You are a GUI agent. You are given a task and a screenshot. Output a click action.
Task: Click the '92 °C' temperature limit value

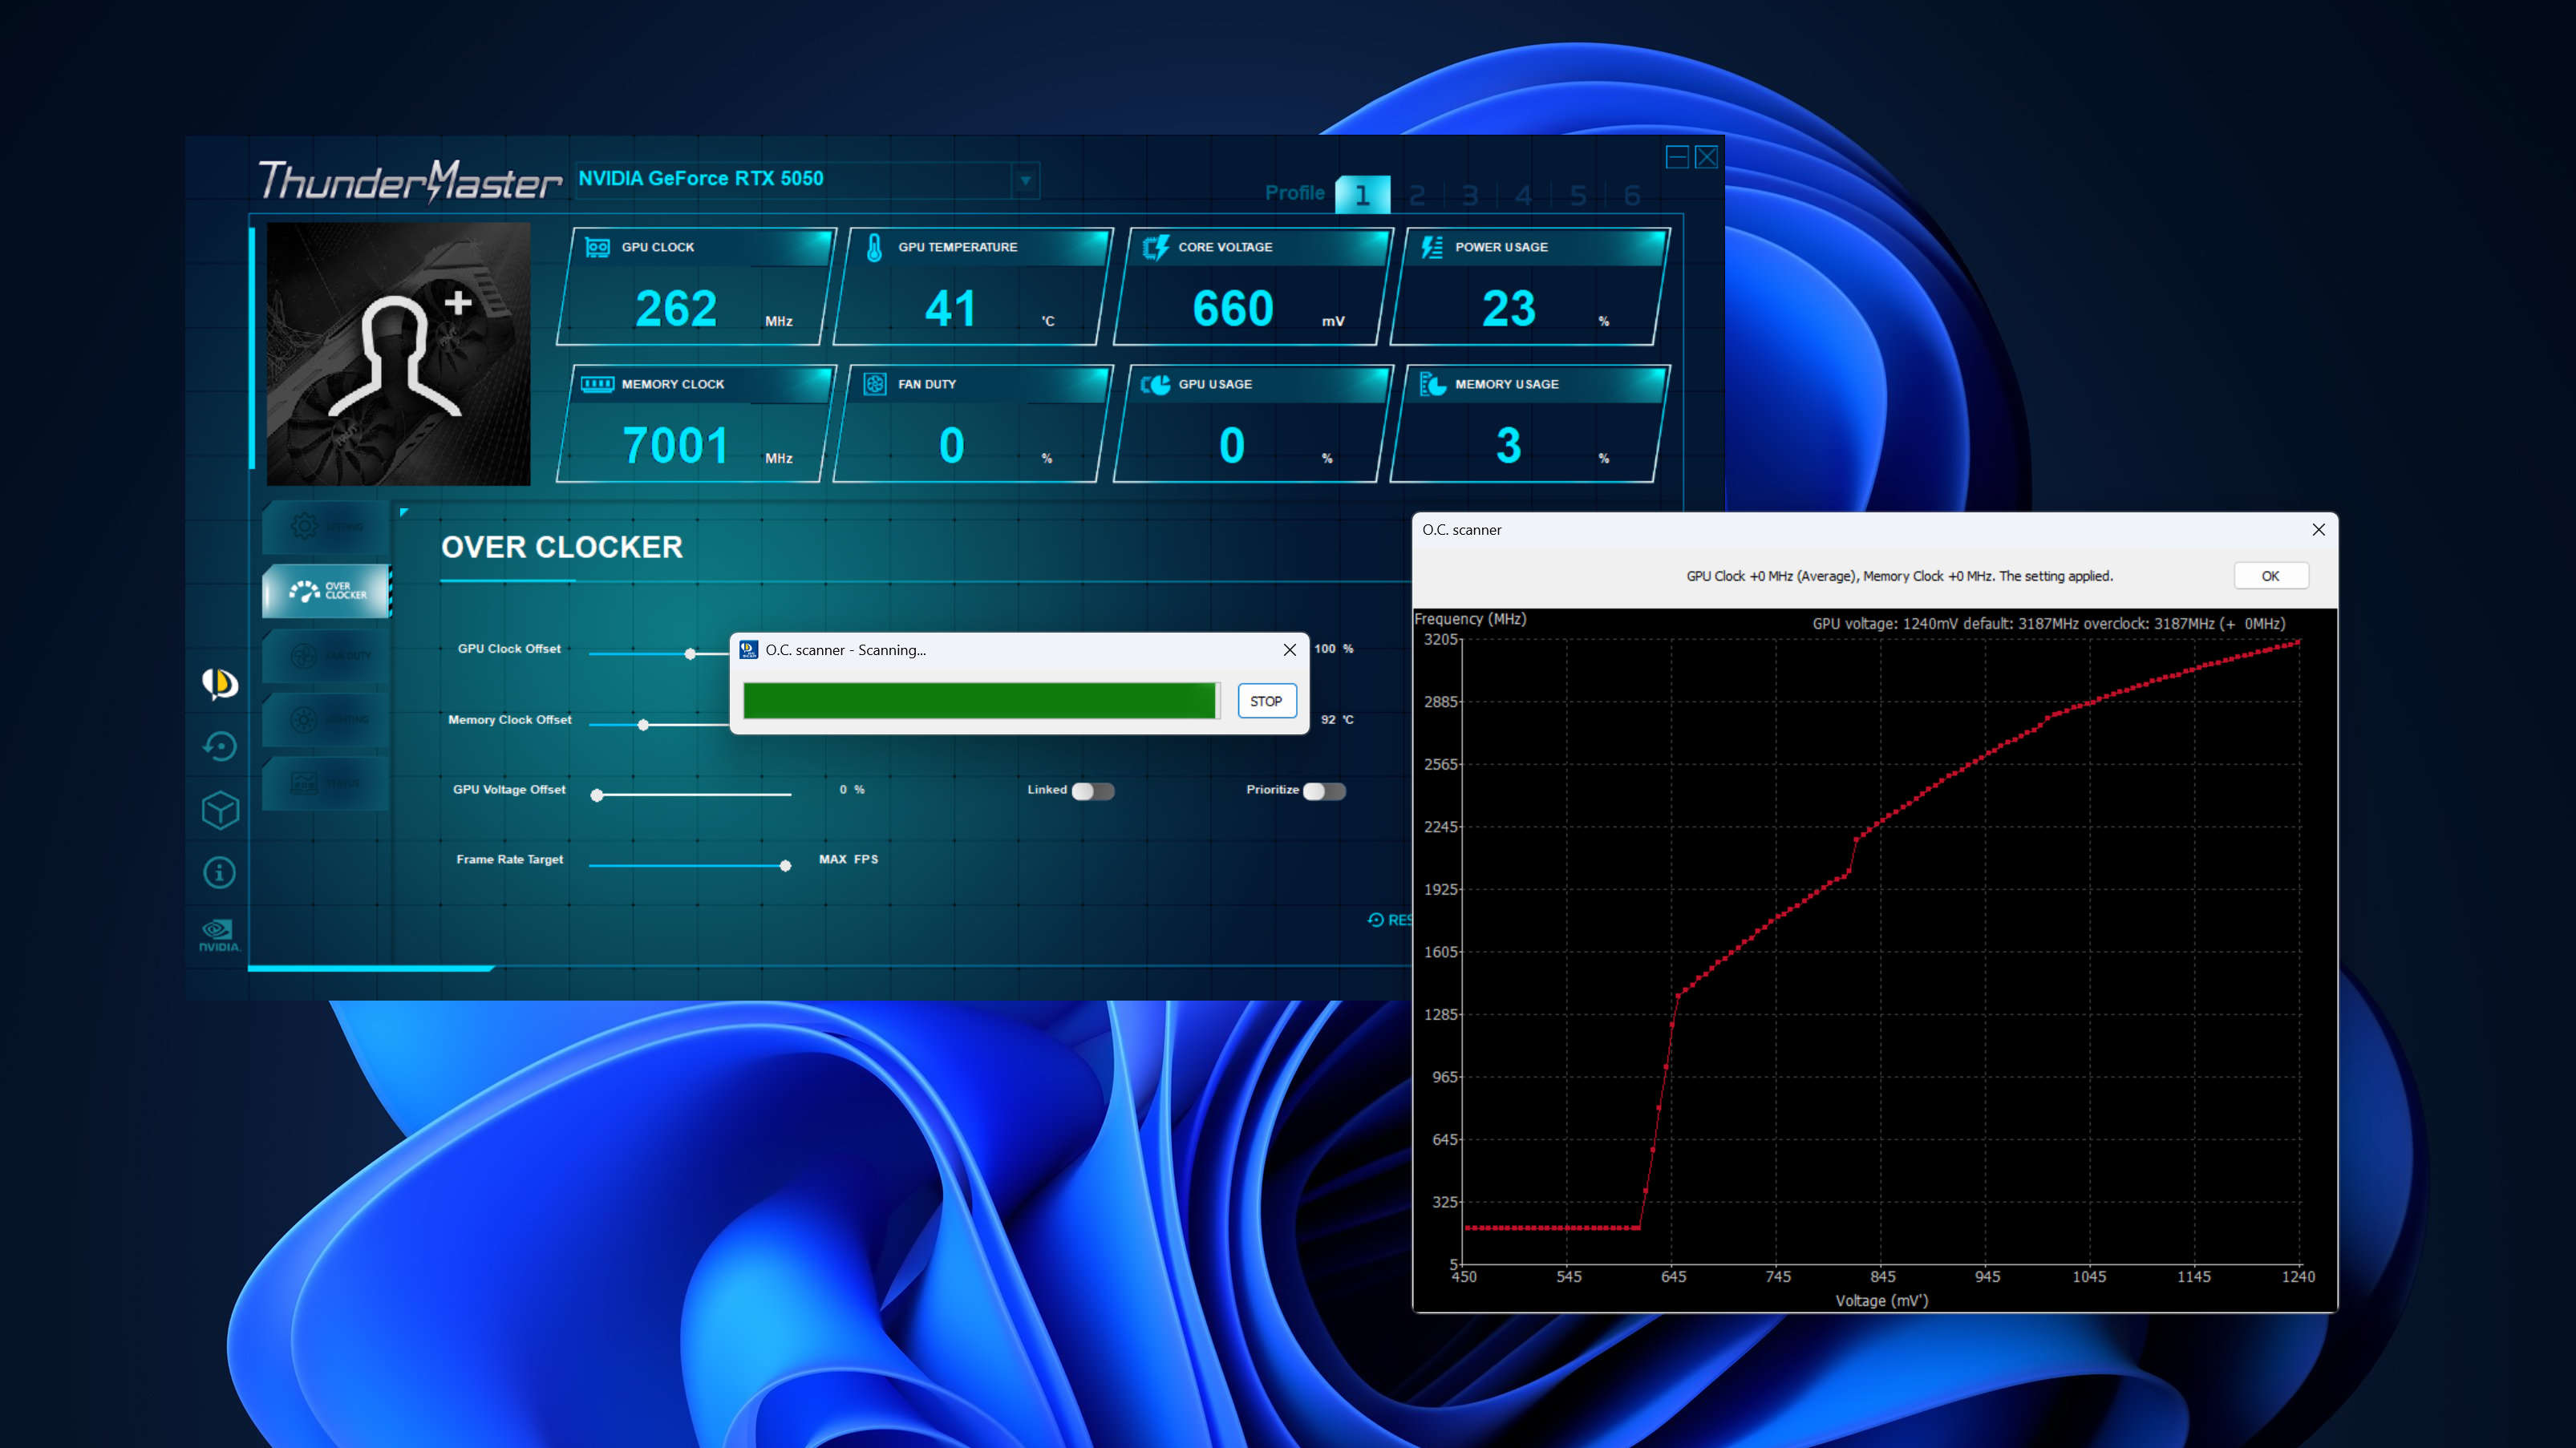tap(1337, 719)
